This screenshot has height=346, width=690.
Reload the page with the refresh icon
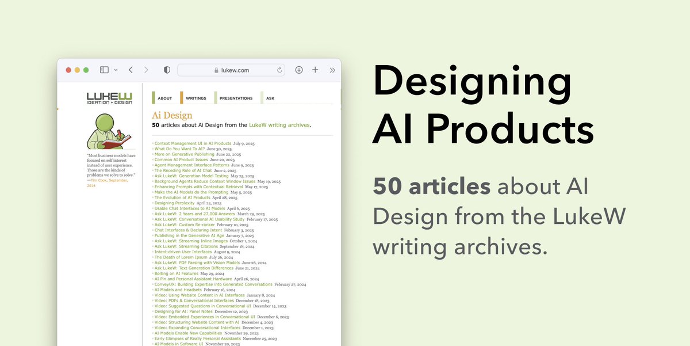coord(279,70)
